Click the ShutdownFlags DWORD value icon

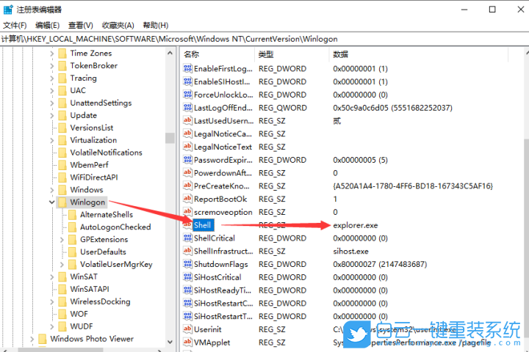[x=187, y=264]
